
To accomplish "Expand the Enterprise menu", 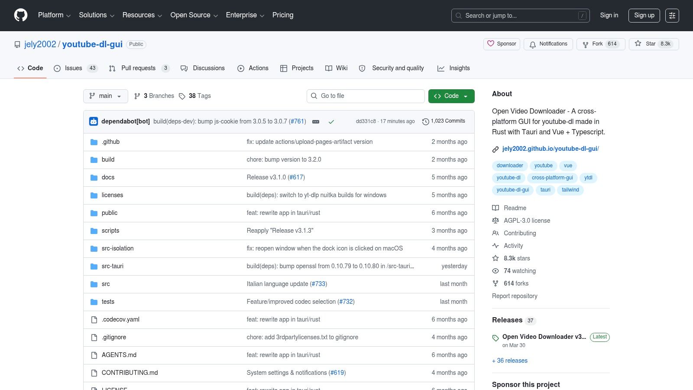I will pos(245,15).
